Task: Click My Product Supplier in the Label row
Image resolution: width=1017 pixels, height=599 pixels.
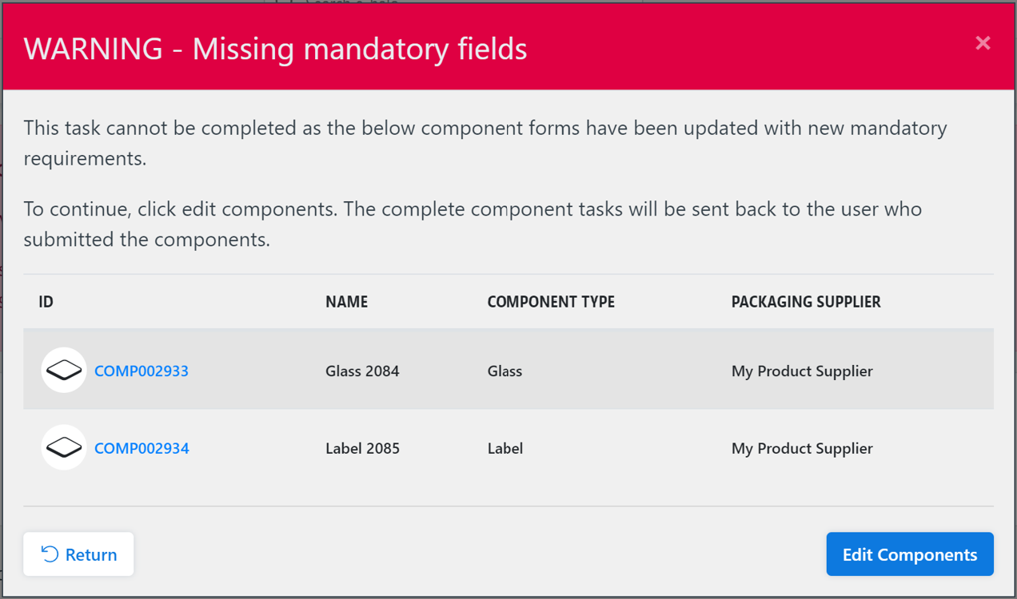Action: point(801,448)
